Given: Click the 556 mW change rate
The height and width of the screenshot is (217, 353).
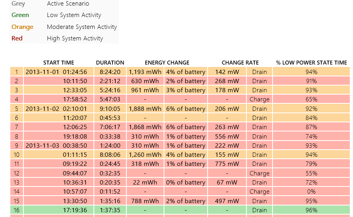Looking at the screenshot, I should click(x=227, y=136).
